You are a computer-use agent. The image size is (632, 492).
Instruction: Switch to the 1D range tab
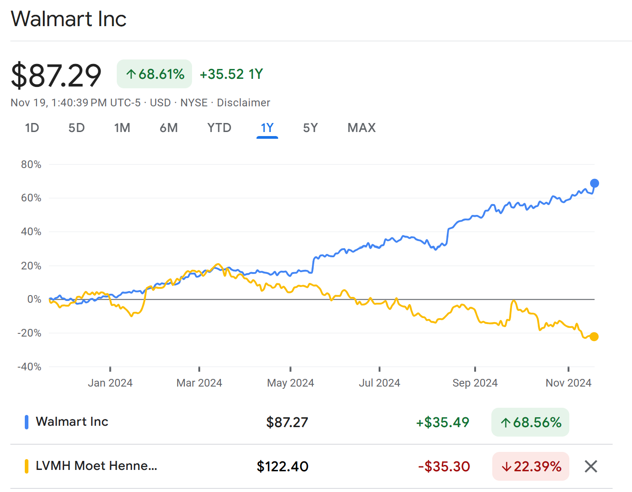click(32, 128)
